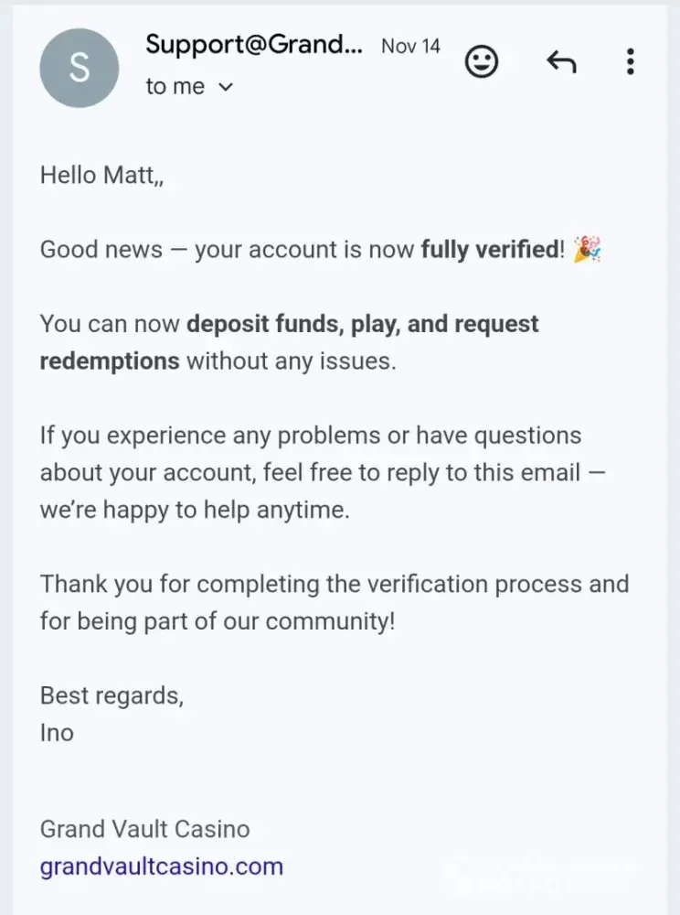Open the grandvaultcasino.com link
The image size is (680, 915).
pos(161,867)
